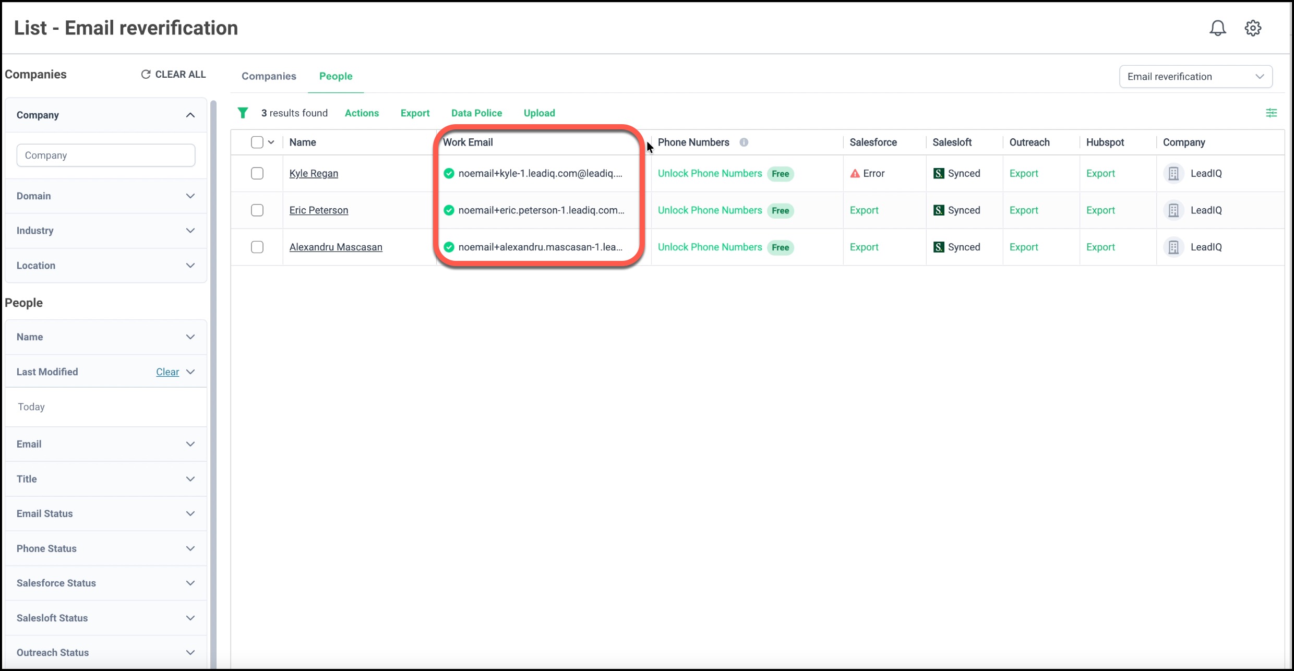Open the Data Police menu
The width and height of the screenshot is (1294, 671).
(476, 113)
